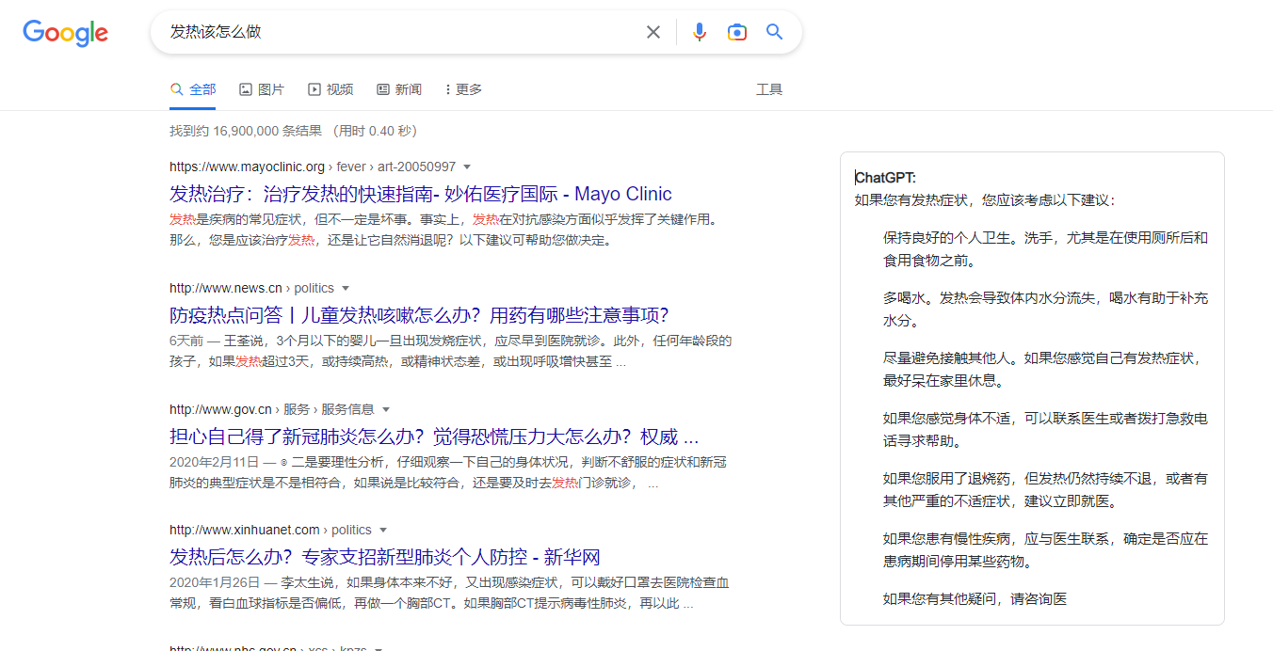Open the 更多 menu
This screenshot has width=1273, height=651.
[463, 89]
